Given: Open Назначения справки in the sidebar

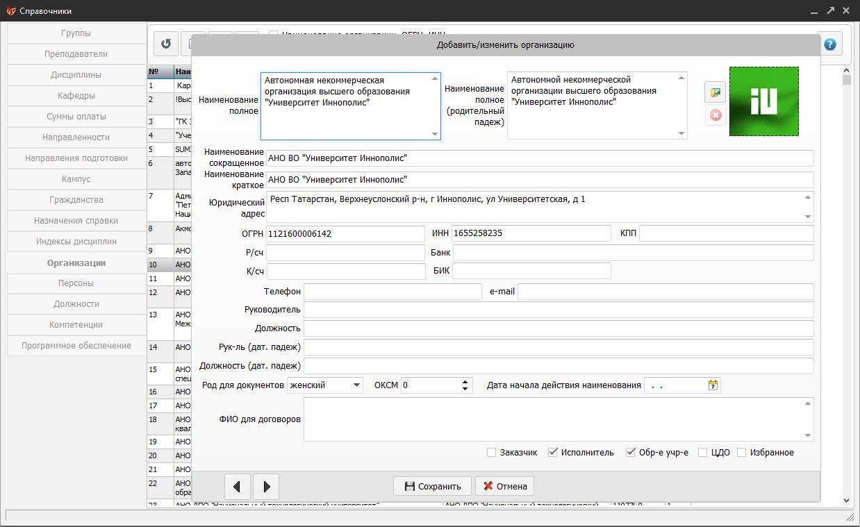Looking at the screenshot, I should (76, 221).
